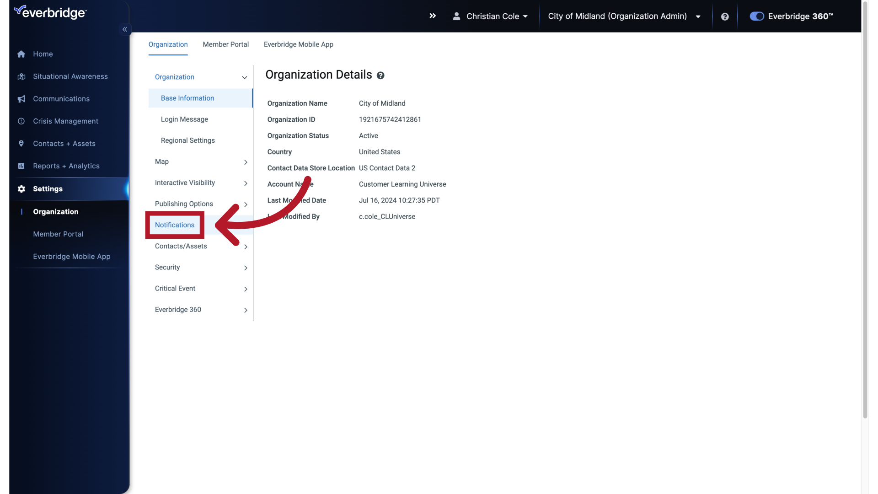Image resolution: width=878 pixels, height=494 pixels.
Task: Open Contacts + Assets from the sidebar
Action: tap(64, 144)
